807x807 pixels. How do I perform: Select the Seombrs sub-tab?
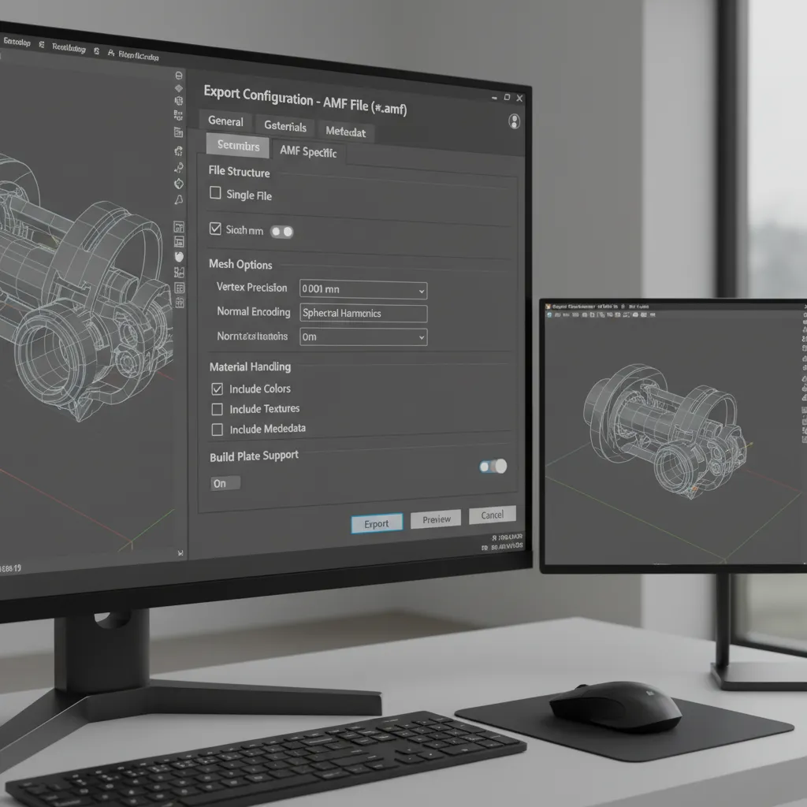pyautogui.click(x=238, y=145)
